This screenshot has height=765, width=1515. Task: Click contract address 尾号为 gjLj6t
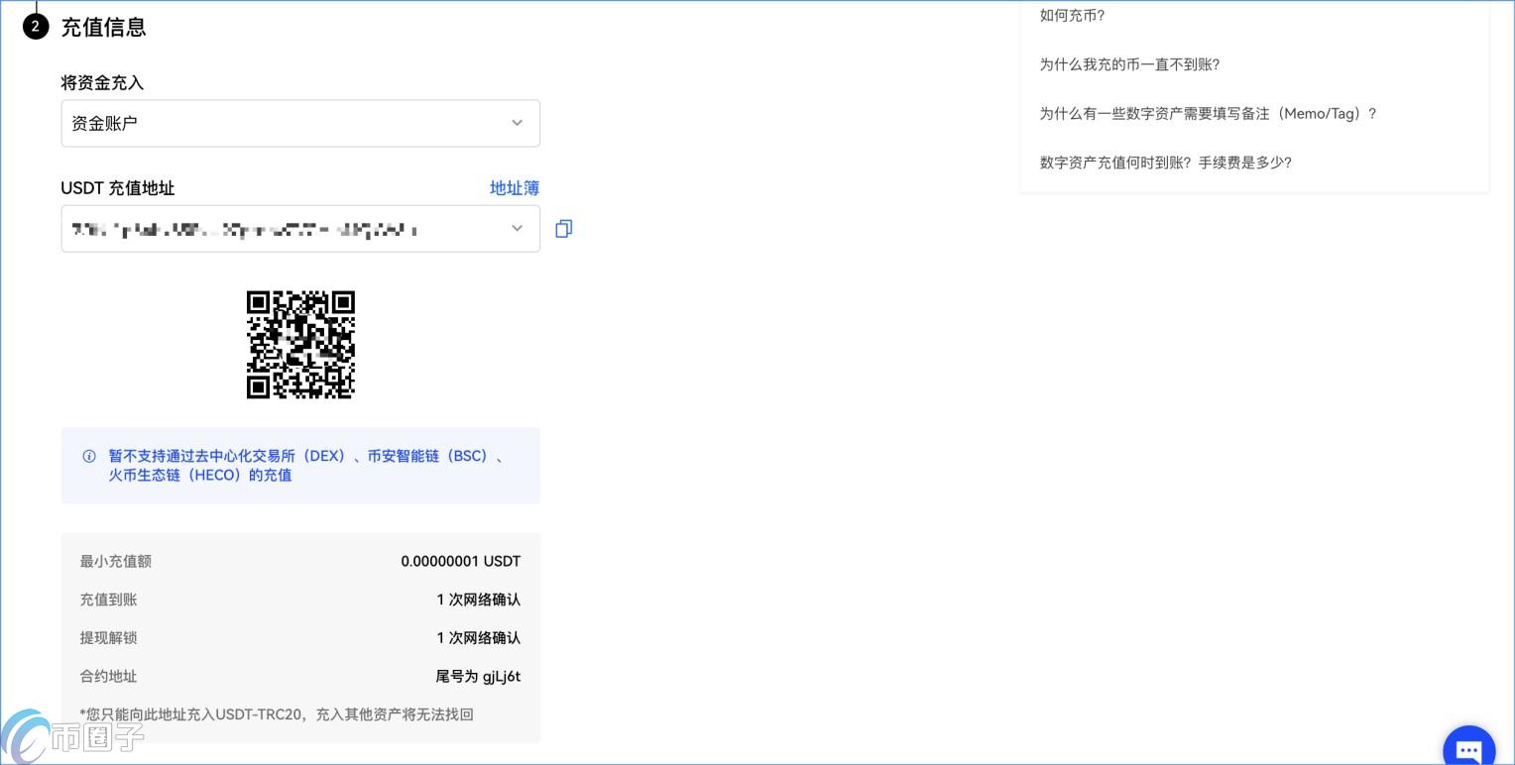[x=479, y=677]
